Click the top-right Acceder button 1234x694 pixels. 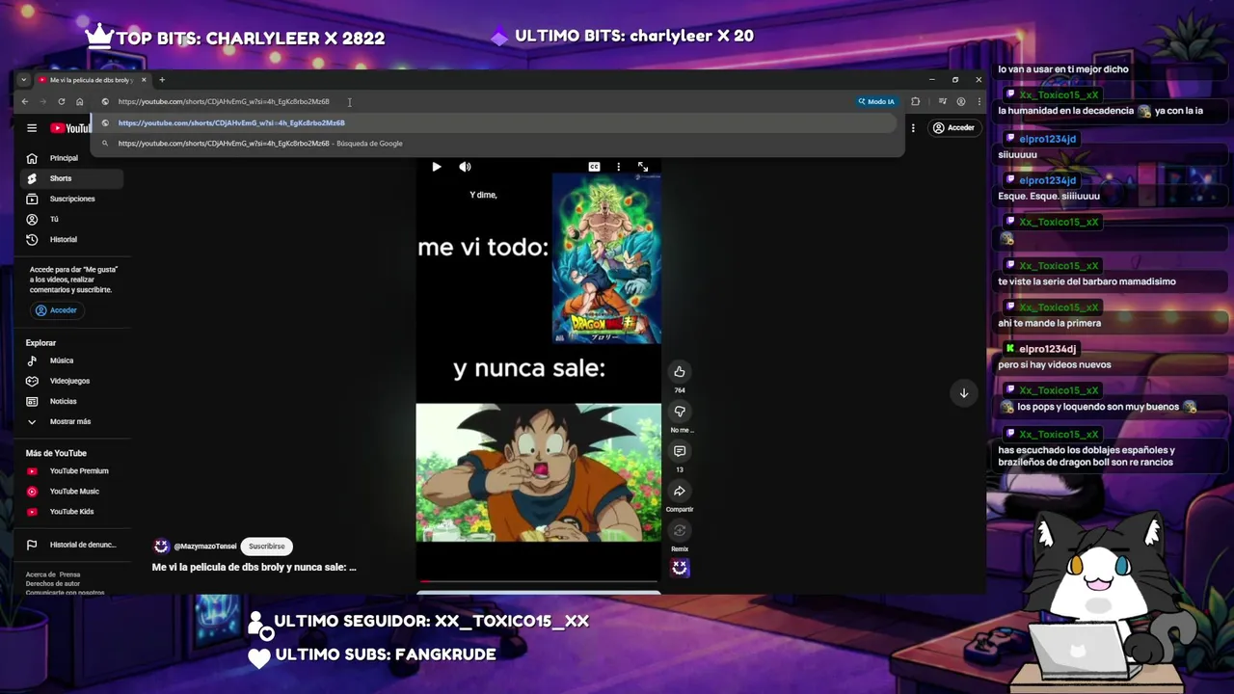coord(953,128)
